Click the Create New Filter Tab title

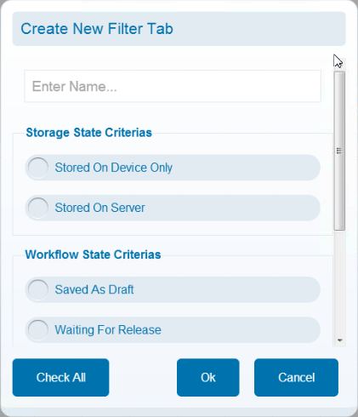coord(97,29)
